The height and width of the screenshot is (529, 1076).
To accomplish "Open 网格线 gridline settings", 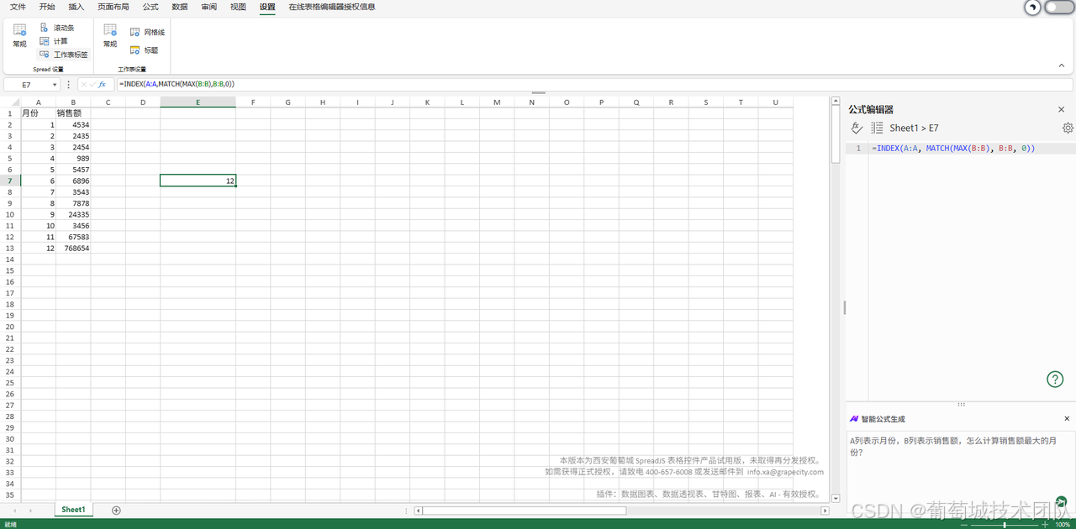I will point(147,32).
